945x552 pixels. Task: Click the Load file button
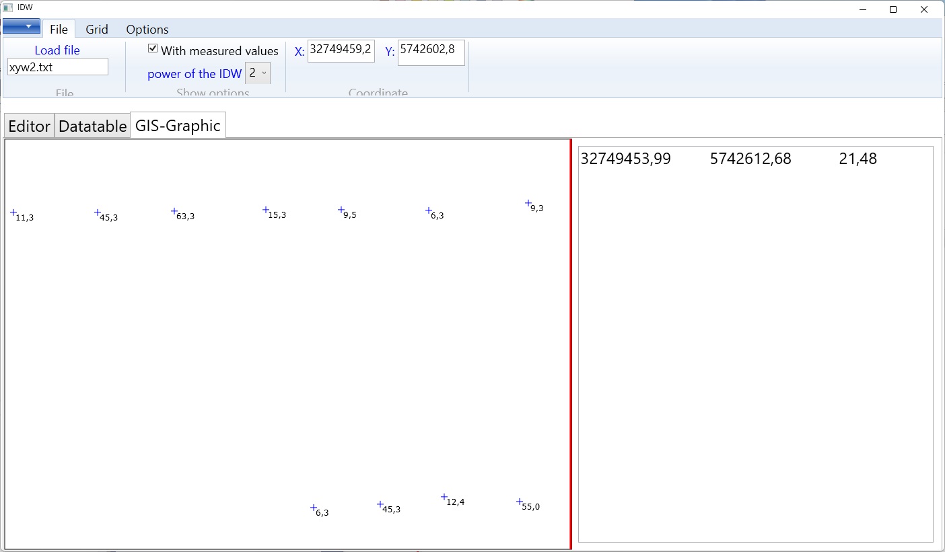[x=57, y=50]
